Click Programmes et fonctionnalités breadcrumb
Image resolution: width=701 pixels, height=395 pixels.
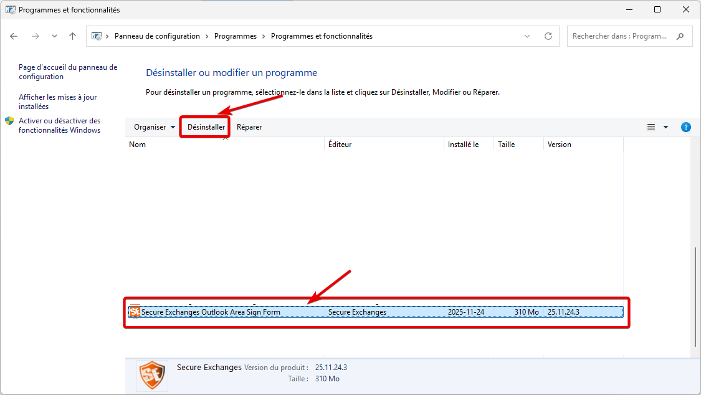coord(322,36)
